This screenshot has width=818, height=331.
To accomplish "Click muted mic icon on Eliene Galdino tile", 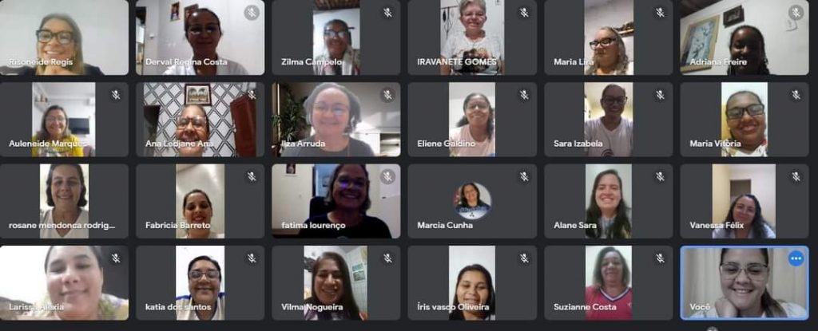I will [524, 94].
